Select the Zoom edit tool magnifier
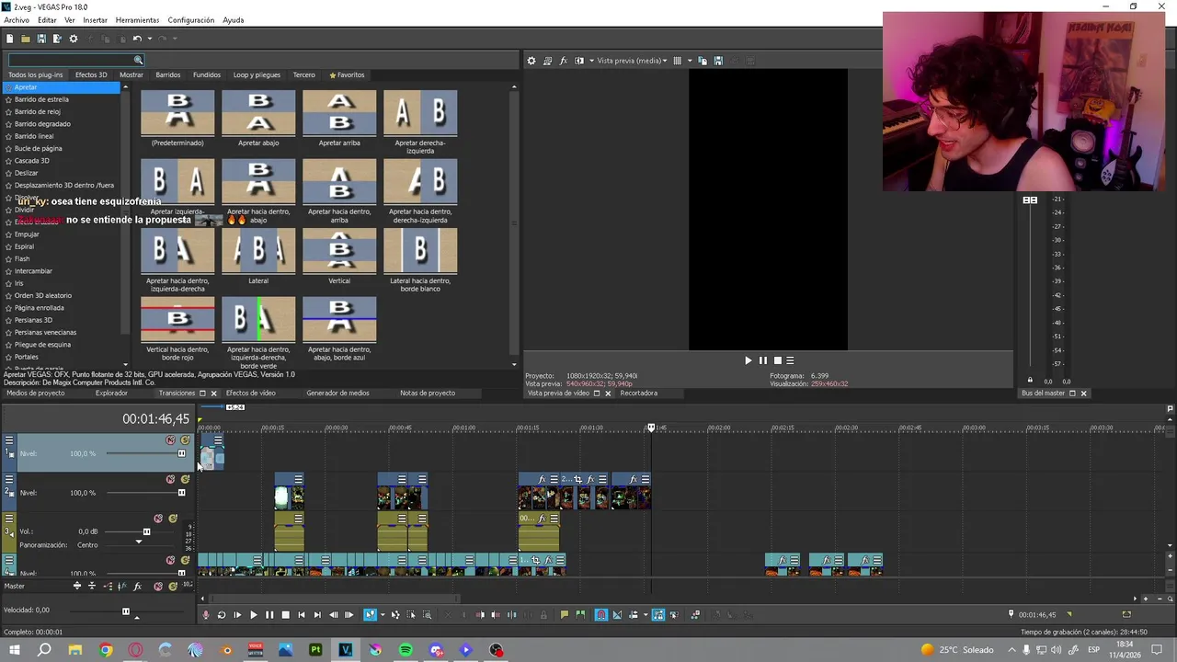This screenshot has height=662, width=1177. pos(427,615)
